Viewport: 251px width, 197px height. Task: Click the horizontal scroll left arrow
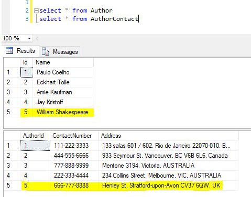coord(37,38)
